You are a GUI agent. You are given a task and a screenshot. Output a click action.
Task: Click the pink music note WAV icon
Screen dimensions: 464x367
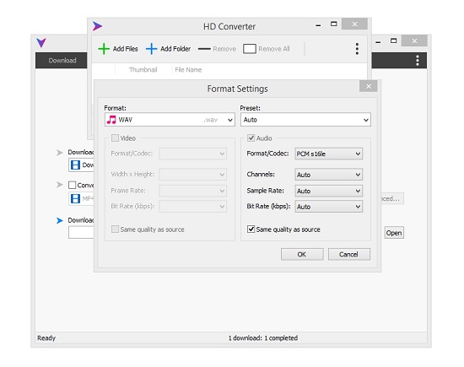(x=111, y=120)
